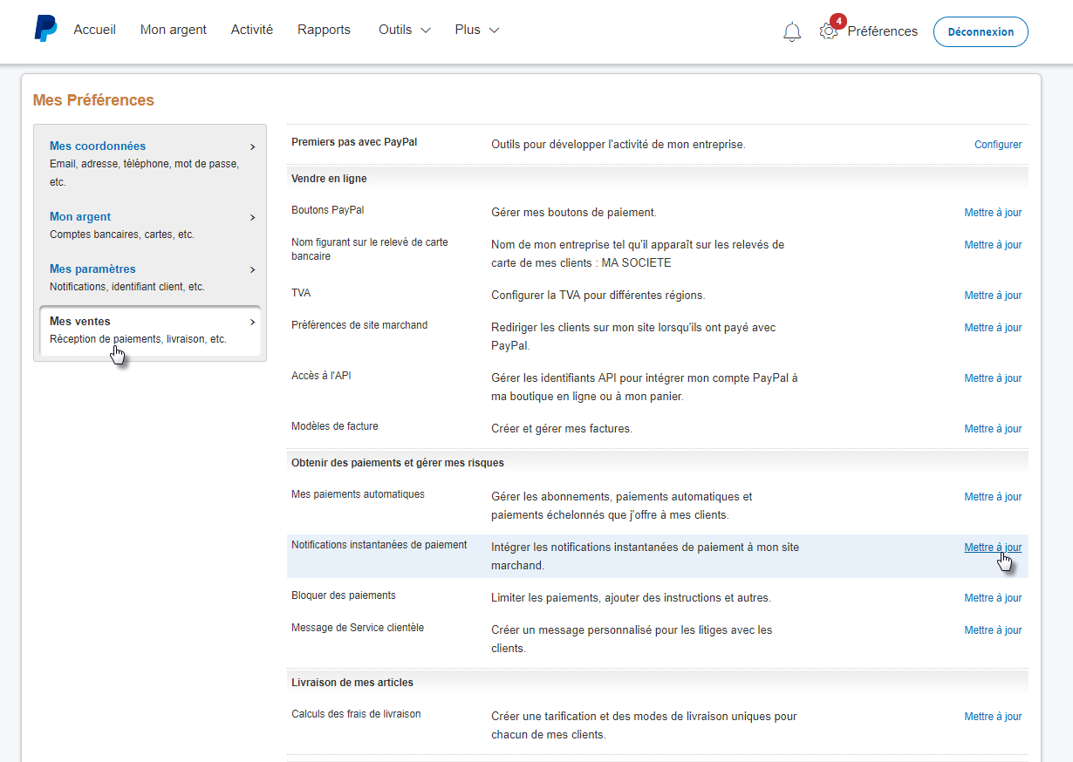
Task: Expand the Plus dropdown menu
Action: (x=476, y=30)
